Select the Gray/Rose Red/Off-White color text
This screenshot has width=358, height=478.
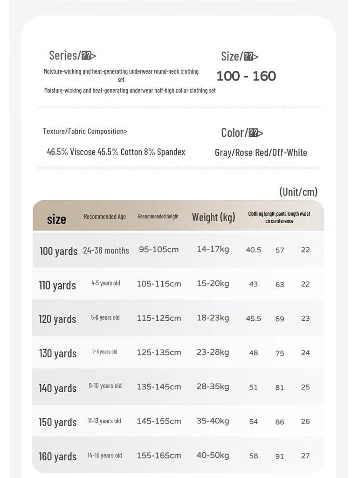tap(261, 153)
